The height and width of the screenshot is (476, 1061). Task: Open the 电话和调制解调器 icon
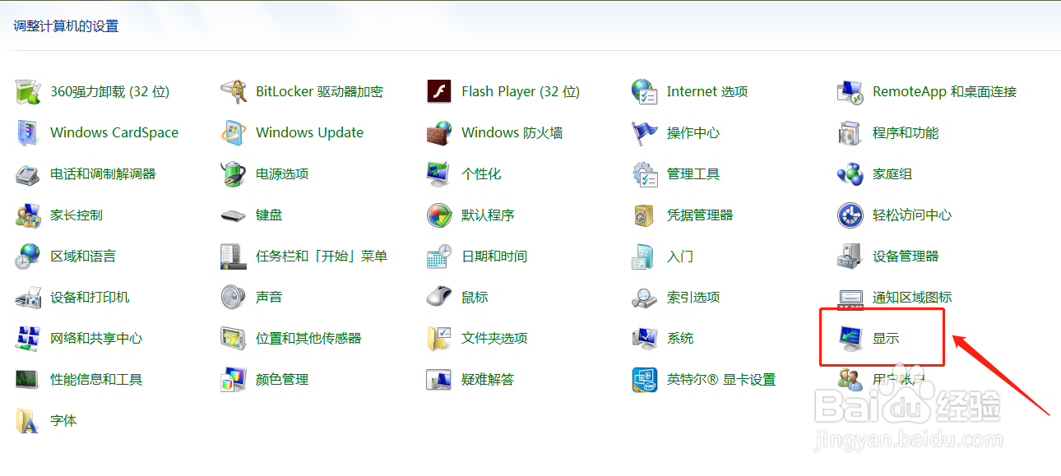pyautogui.click(x=28, y=174)
